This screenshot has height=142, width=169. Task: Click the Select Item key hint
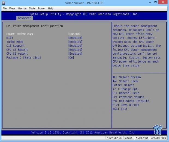[125, 81]
